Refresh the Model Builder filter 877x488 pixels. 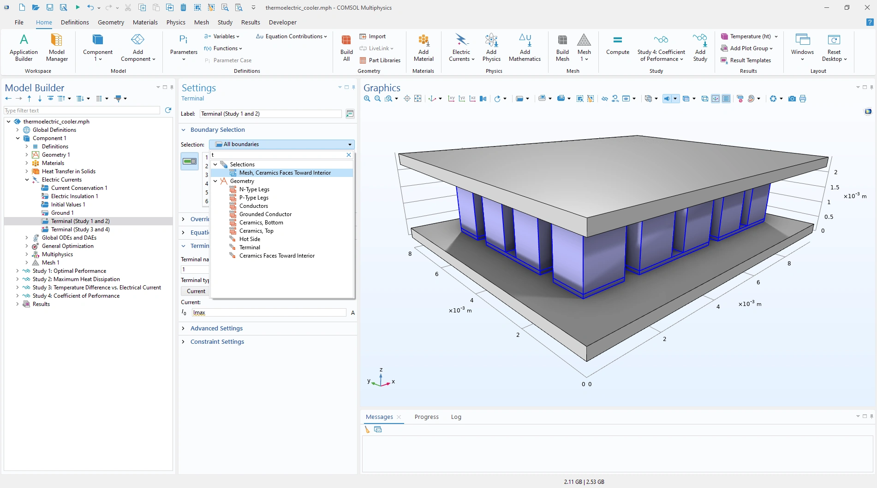coord(168,110)
